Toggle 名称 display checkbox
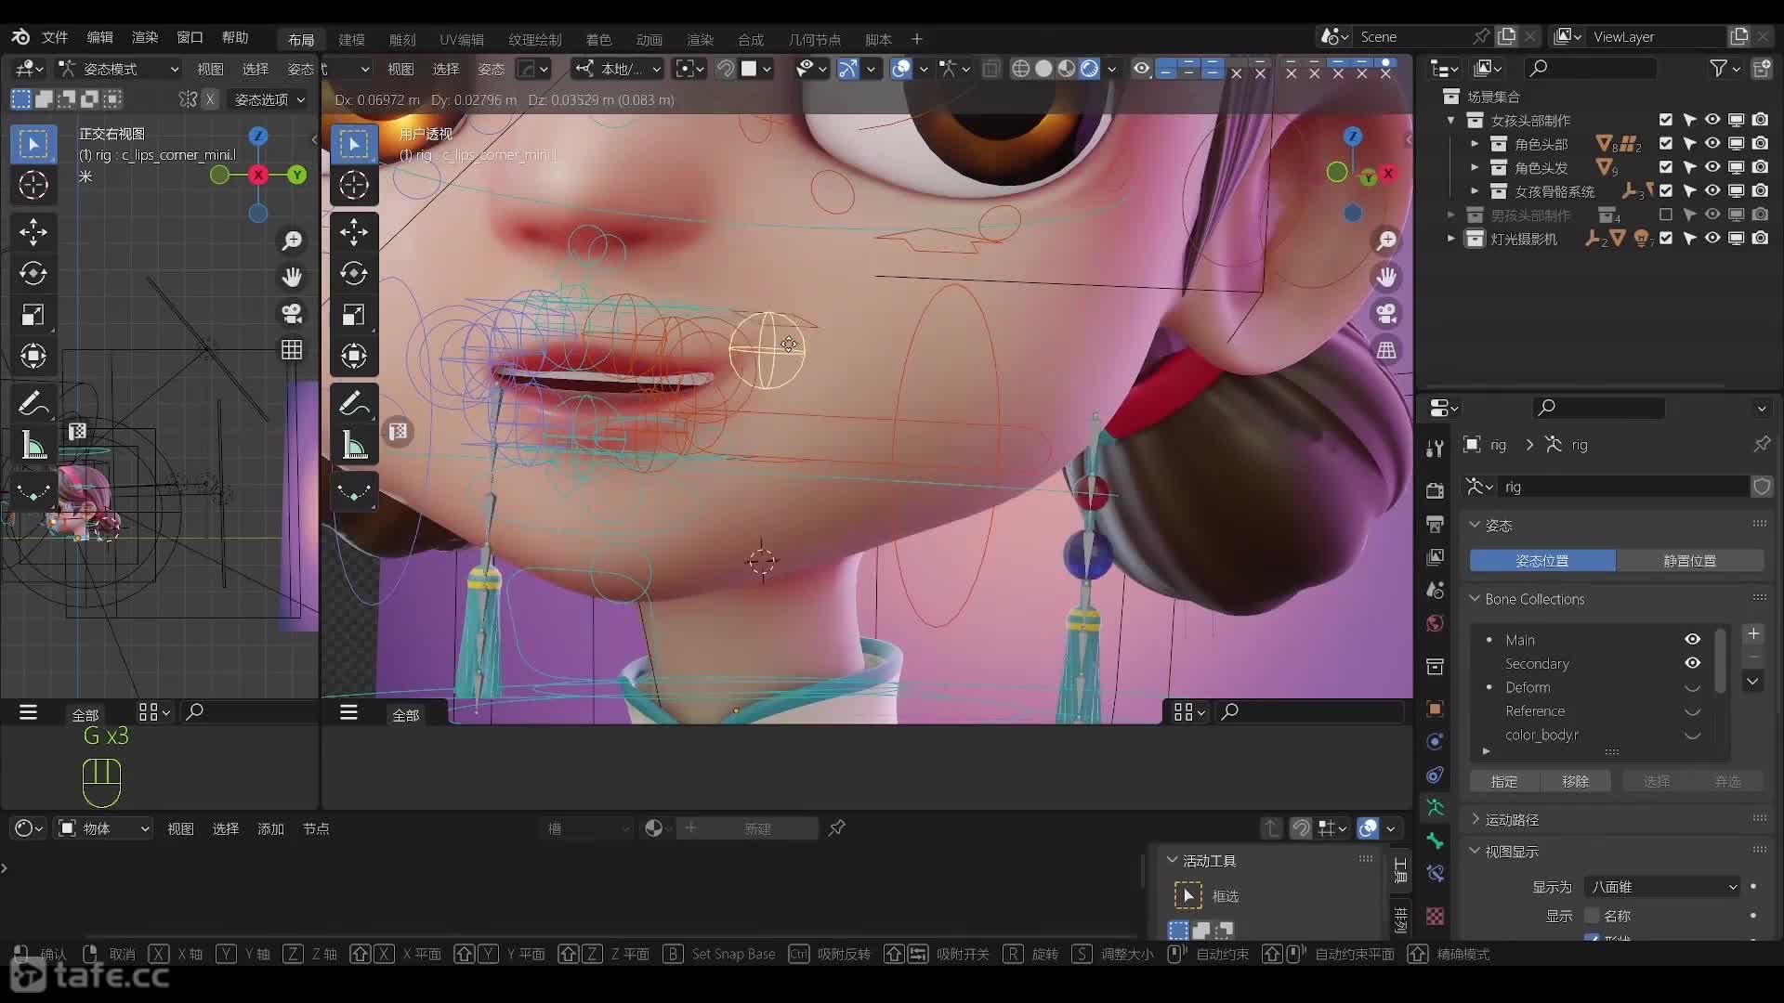The image size is (1784, 1003). [1592, 916]
